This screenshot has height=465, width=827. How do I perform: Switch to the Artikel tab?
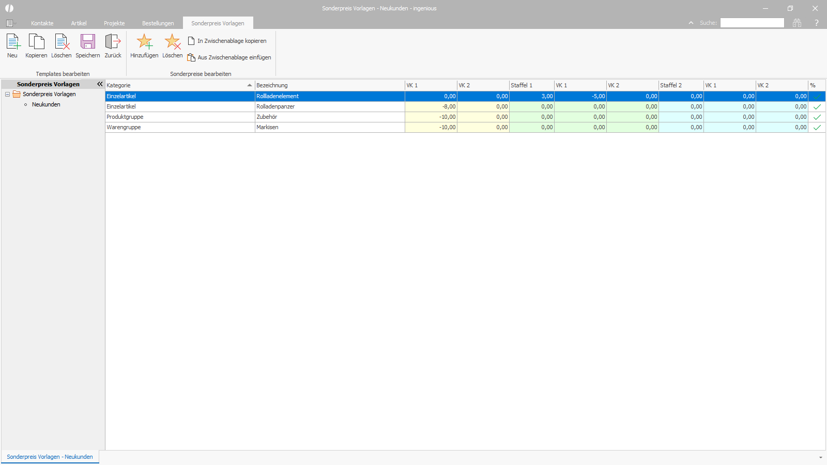pyautogui.click(x=79, y=23)
